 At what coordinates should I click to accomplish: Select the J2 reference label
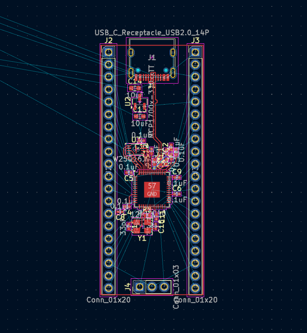click(108, 41)
